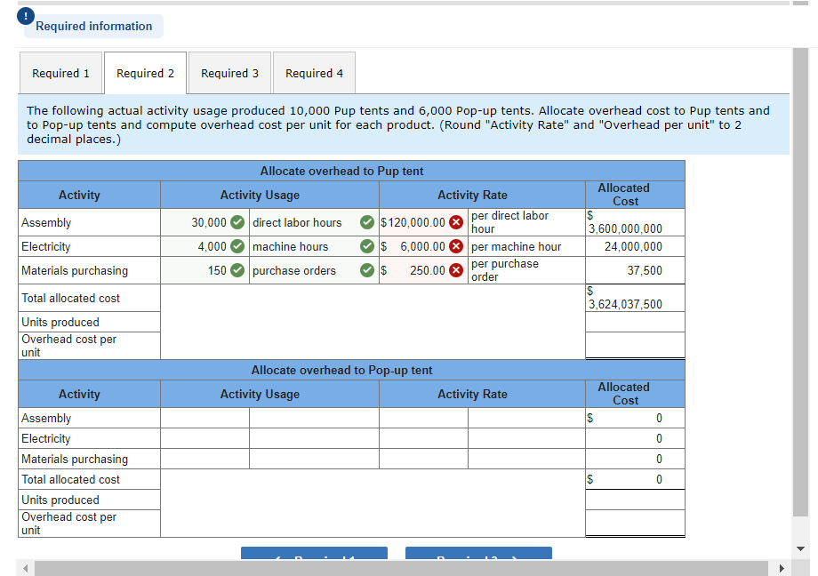818x576 pixels.
Task: Click 'per machine hour' rate label
Action: pyautogui.click(x=516, y=246)
